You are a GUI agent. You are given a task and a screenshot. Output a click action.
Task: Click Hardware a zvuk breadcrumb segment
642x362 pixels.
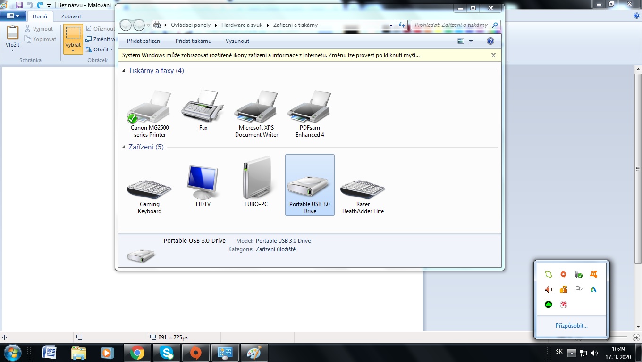click(x=241, y=25)
